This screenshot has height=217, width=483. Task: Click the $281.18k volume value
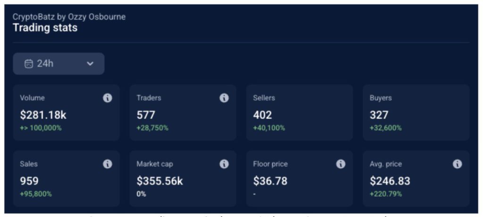42,115
